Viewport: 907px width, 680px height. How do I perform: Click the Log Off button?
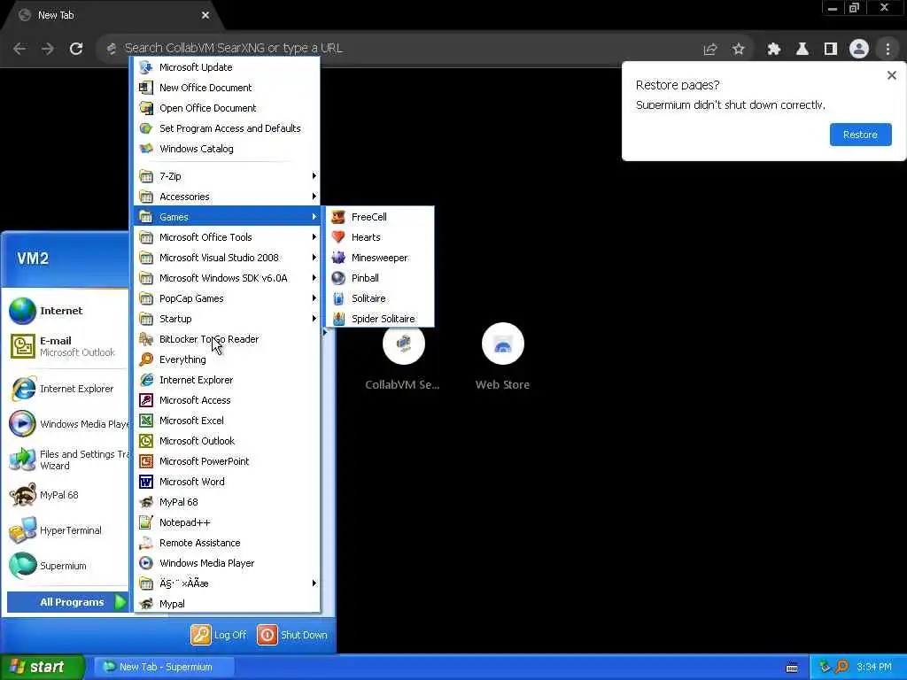[x=219, y=635]
